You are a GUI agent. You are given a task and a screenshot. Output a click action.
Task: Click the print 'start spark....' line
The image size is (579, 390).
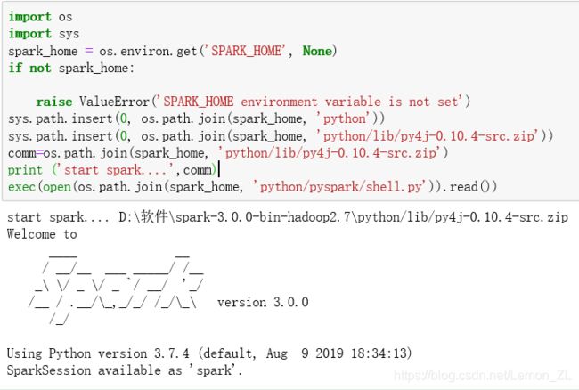pyautogui.click(x=112, y=170)
